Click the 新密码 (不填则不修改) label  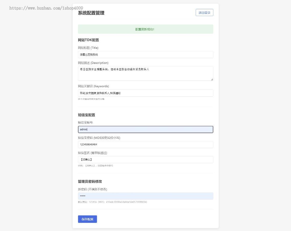pos(92,189)
